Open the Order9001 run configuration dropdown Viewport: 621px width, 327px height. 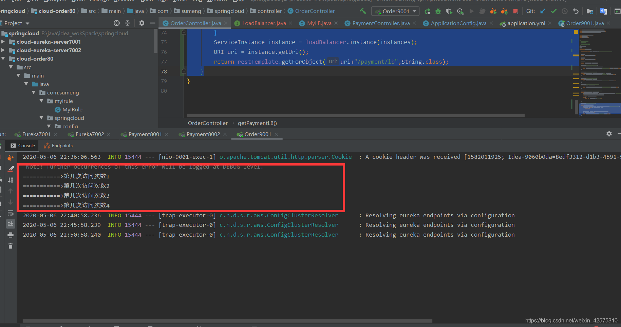pyautogui.click(x=395, y=11)
